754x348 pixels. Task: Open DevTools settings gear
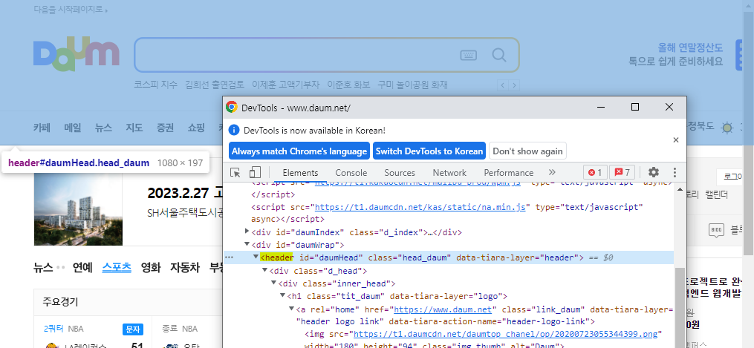(654, 172)
